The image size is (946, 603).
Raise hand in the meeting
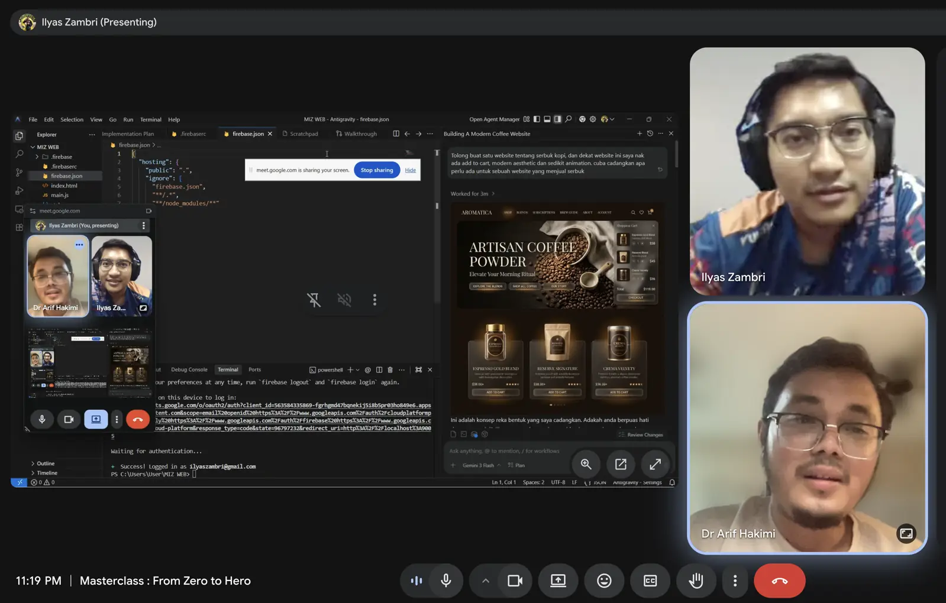click(x=696, y=581)
